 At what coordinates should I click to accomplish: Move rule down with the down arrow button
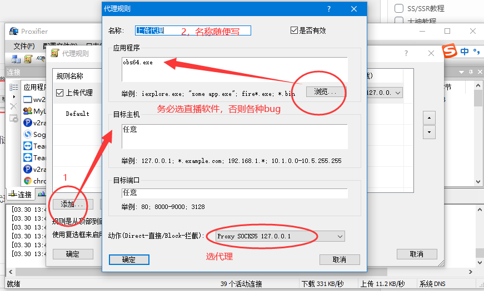(x=429, y=132)
